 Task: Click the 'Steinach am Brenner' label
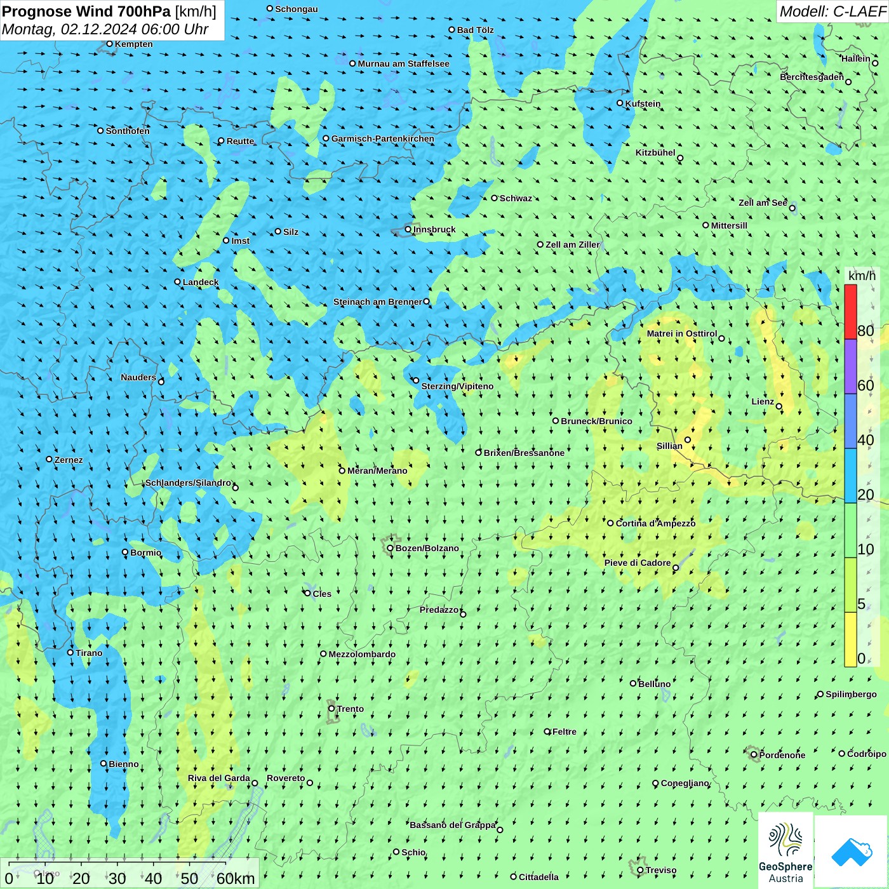[x=378, y=302]
